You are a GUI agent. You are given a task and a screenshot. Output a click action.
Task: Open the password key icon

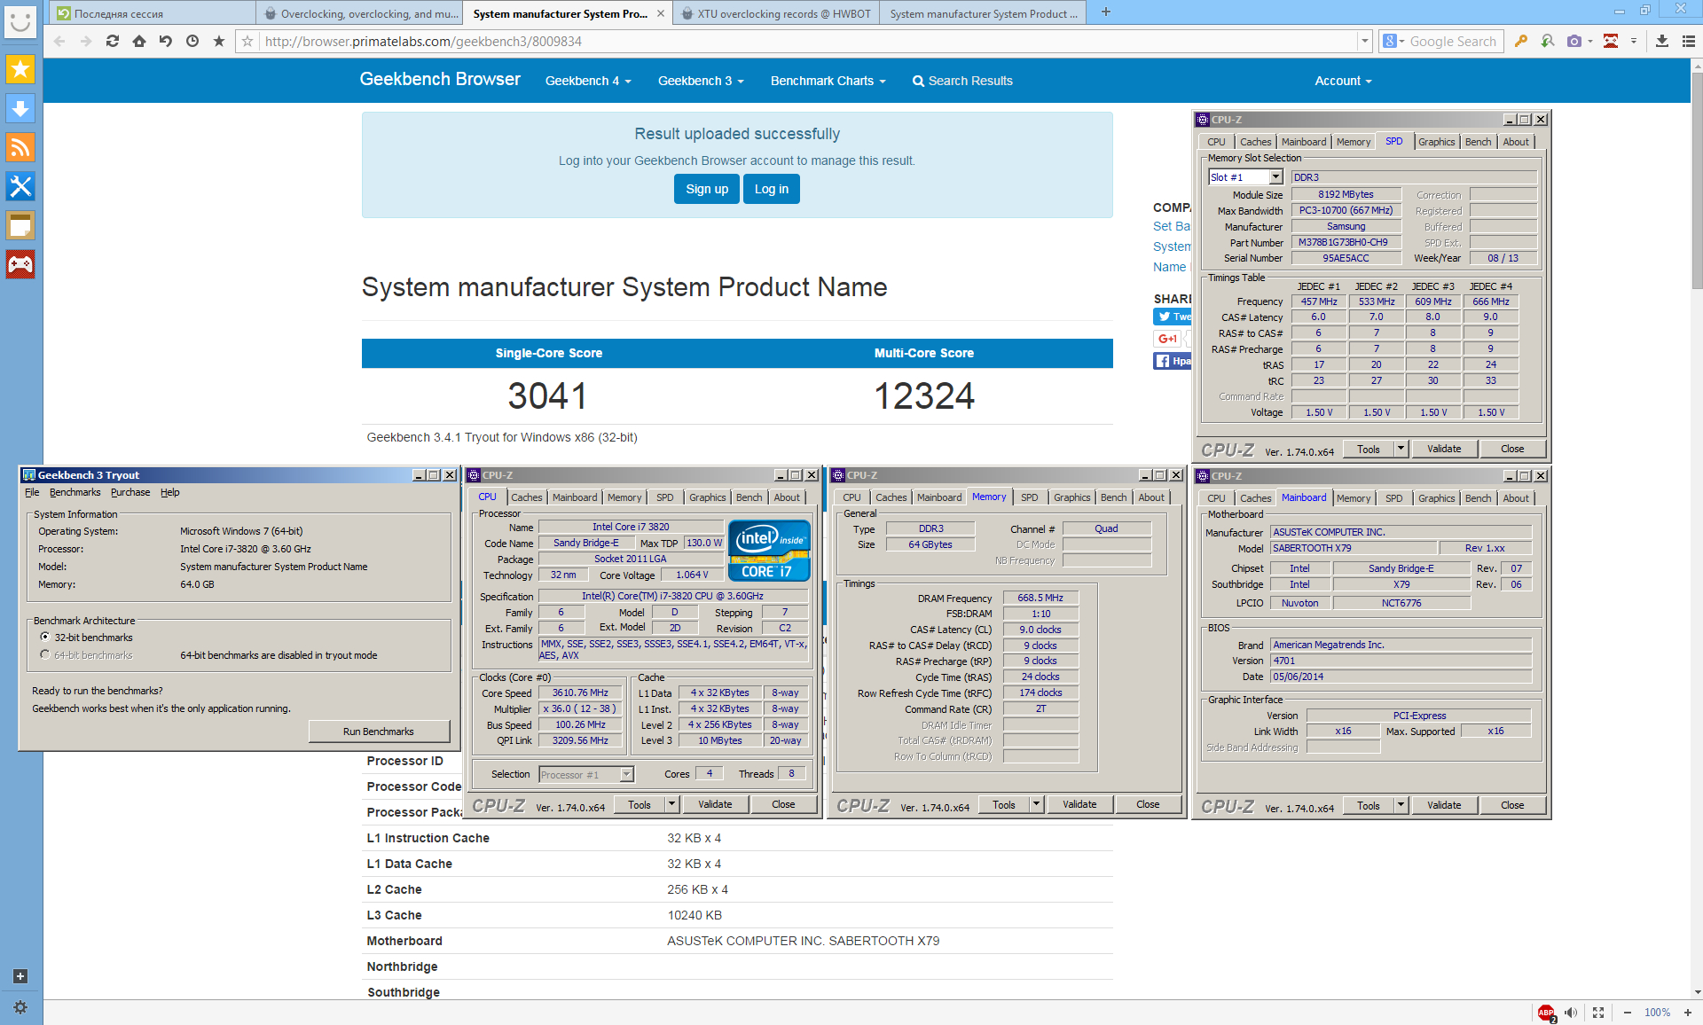[x=1521, y=41]
